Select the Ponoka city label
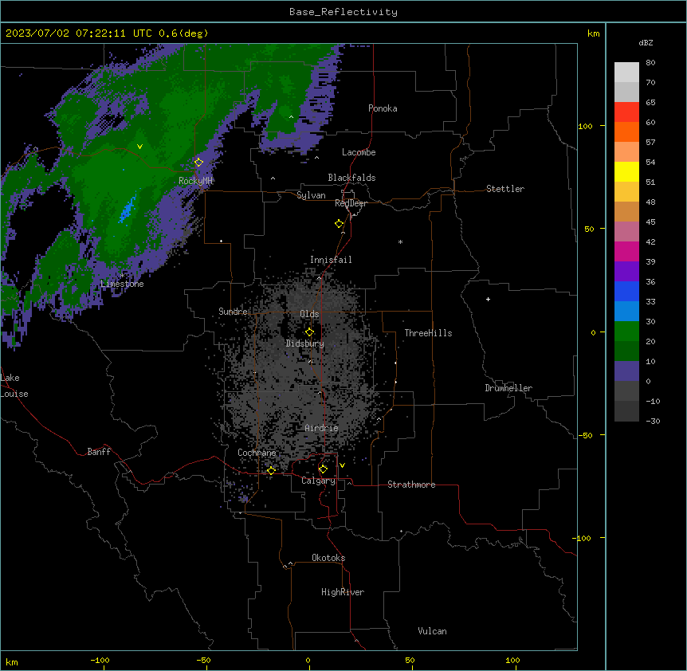Screen dimensions: 687x671 pos(383,108)
